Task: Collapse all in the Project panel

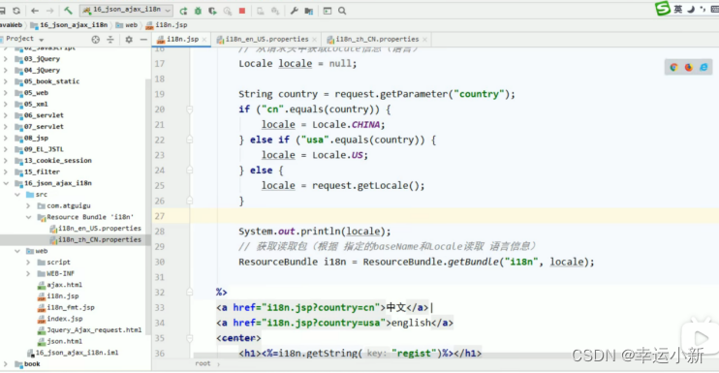Action: 110,40
